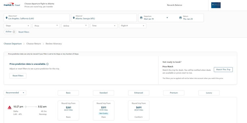The width and height of the screenshot is (247, 123).
Task: Click the Best Quality badge
Action: (x=103, y=113)
